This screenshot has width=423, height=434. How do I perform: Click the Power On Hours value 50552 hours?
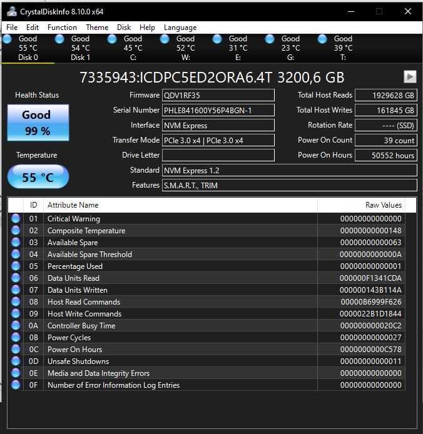pyautogui.click(x=386, y=155)
